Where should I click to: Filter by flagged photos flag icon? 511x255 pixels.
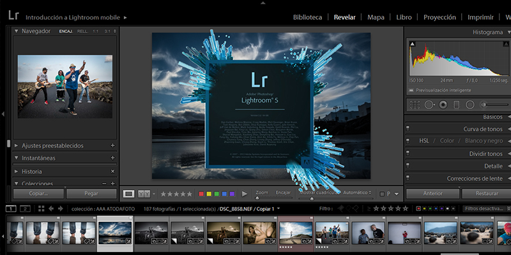coord(341,208)
